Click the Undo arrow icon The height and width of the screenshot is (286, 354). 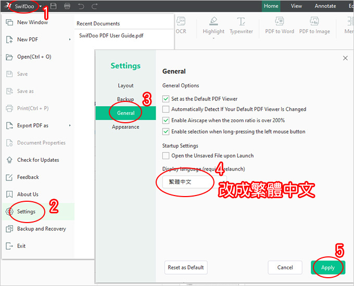81,6
